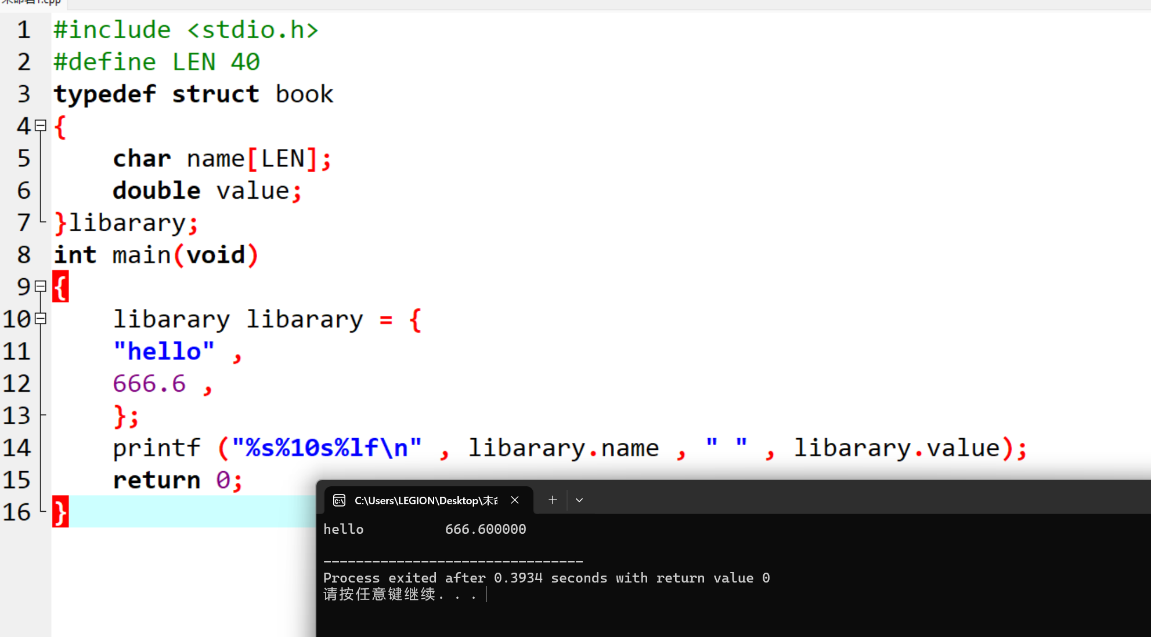Click the highlighted opening brace on line 9
Screen dimensions: 1151x637
60,286
